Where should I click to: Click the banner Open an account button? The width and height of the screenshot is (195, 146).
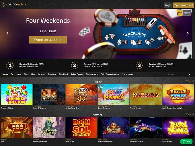(48, 40)
